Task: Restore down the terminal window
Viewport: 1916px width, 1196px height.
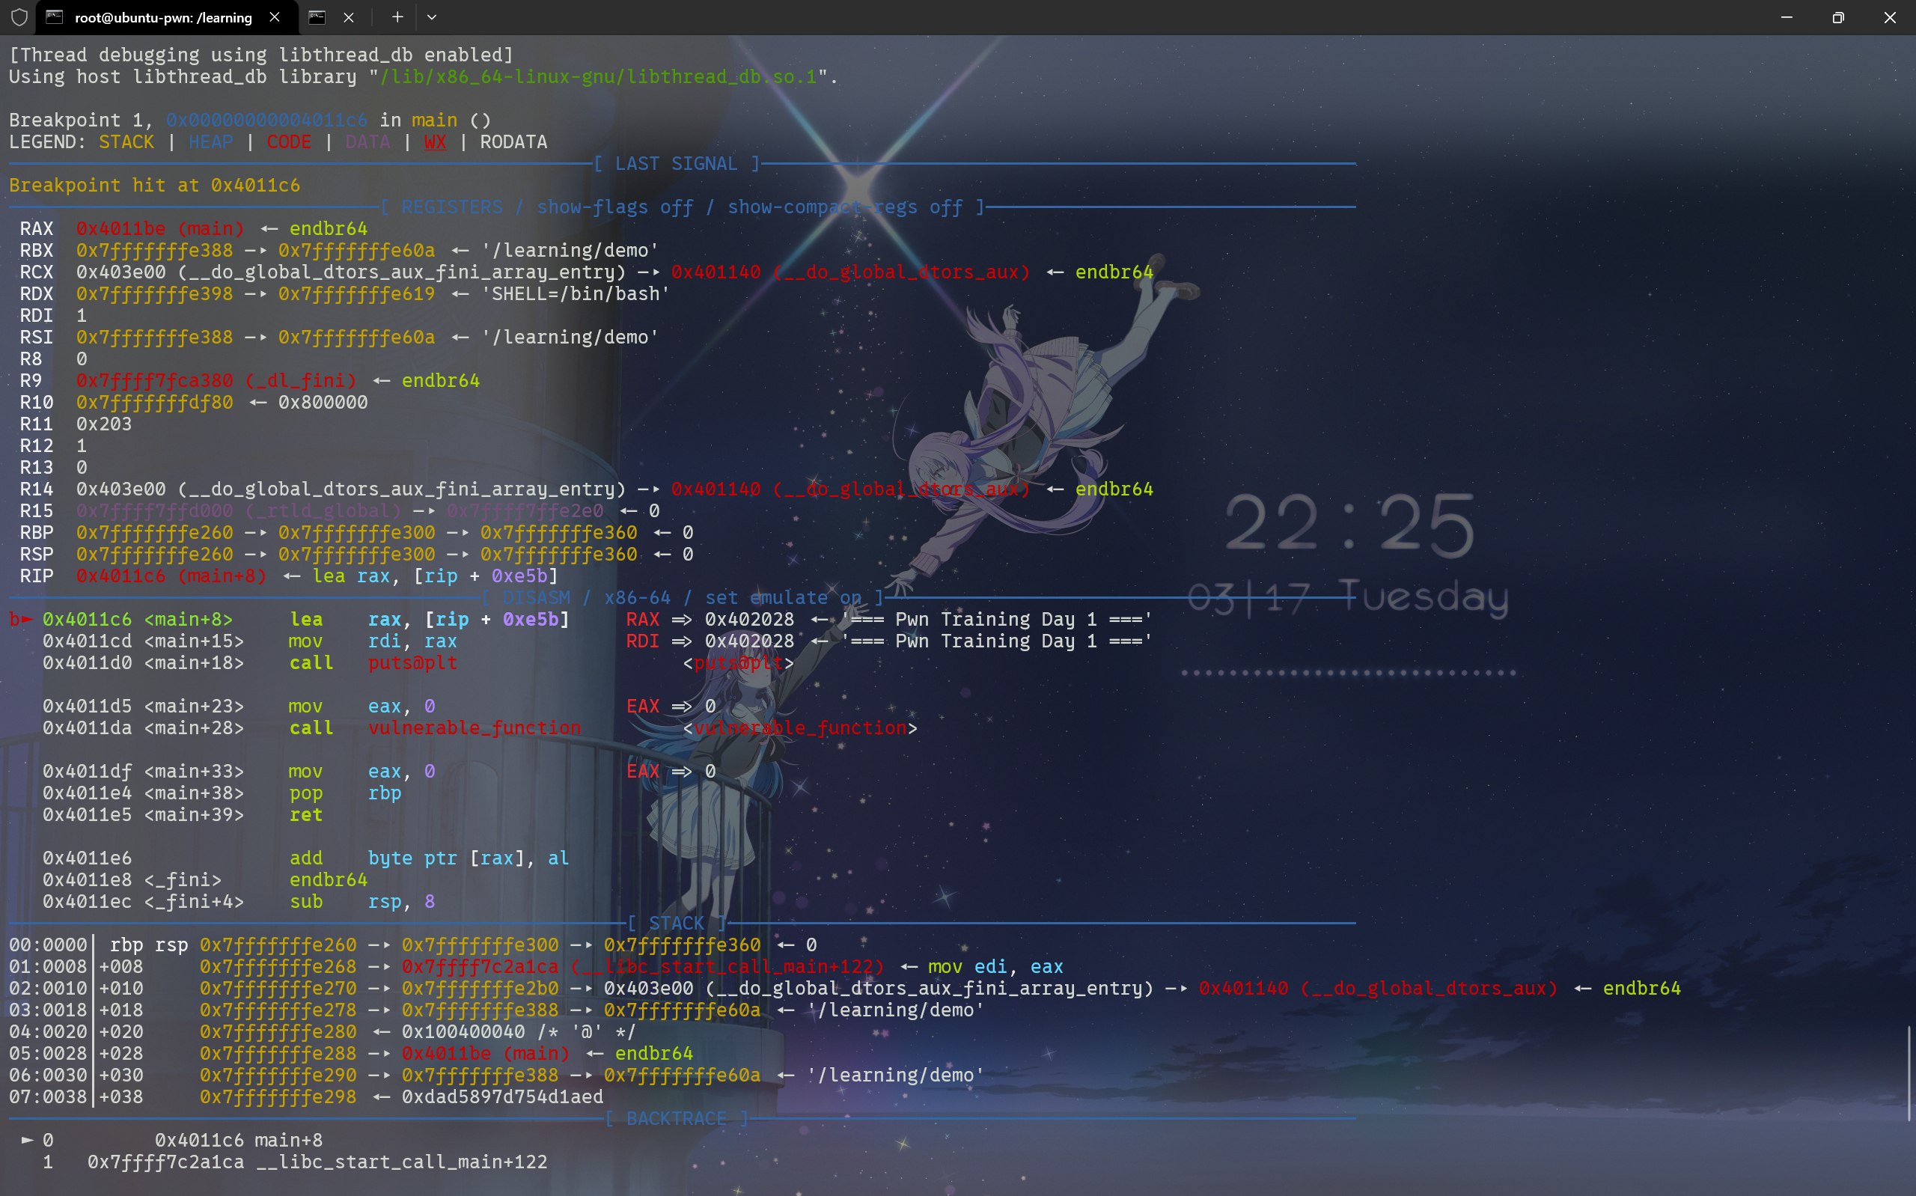Action: tap(1837, 17)
